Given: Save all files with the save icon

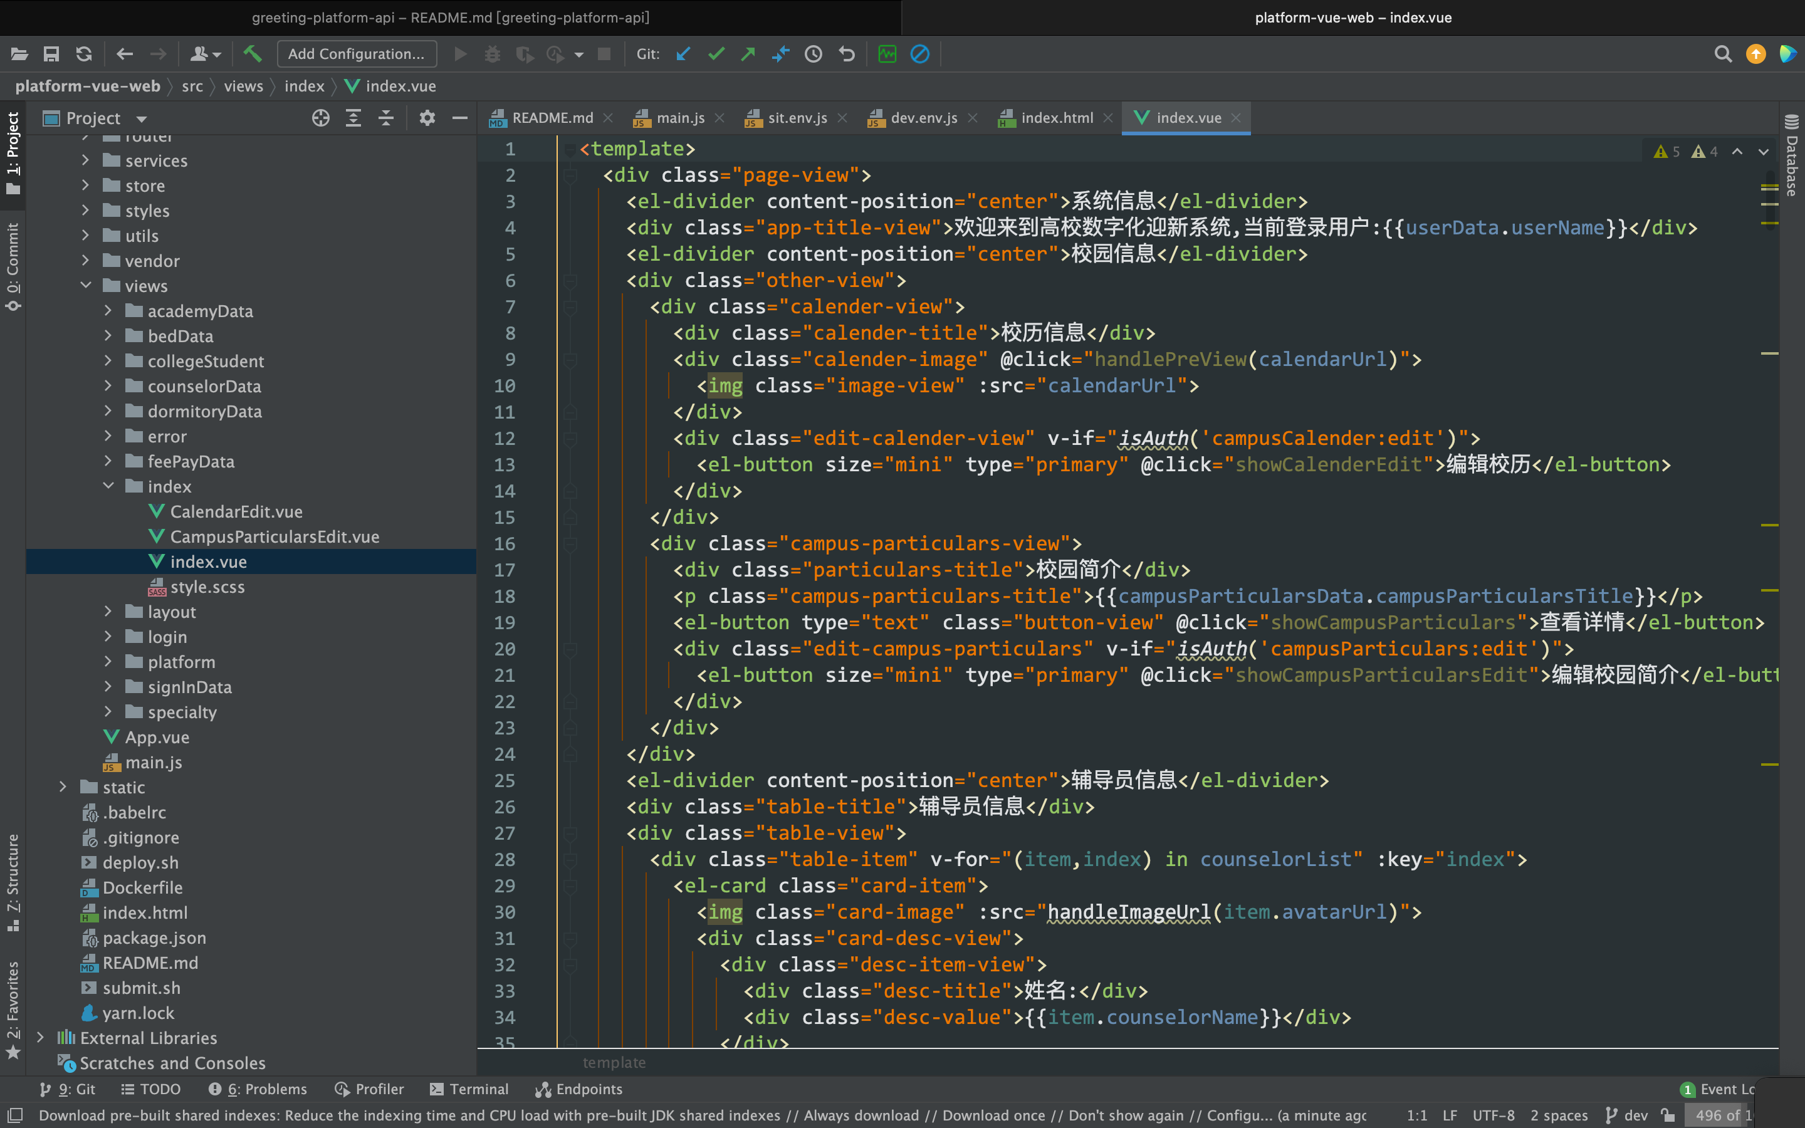Looking at the screenshot, I should (51, 54).
